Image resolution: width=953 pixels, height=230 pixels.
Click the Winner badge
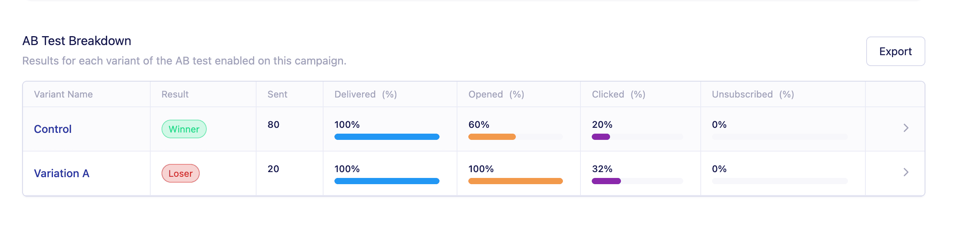(x=184, y=129)
